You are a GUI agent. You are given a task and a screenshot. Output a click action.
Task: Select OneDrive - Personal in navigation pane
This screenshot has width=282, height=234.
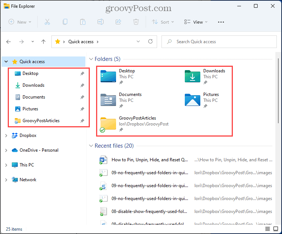point(39,150)
